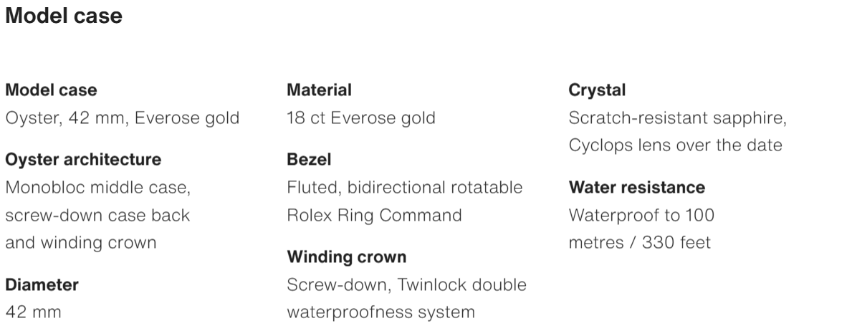The image size is (852, 331).
Task: Click 'screw-down case back' text line
Action: click(97, 215)
